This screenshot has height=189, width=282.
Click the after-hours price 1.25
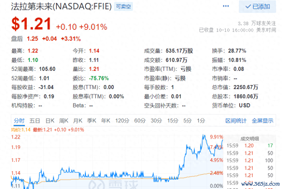32,39
